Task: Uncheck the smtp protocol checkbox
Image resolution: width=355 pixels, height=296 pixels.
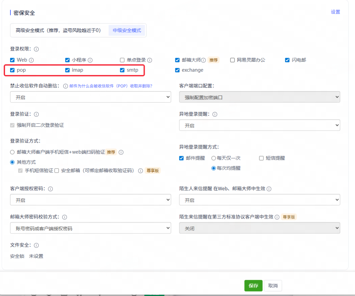Action: (x=122, y=70)
